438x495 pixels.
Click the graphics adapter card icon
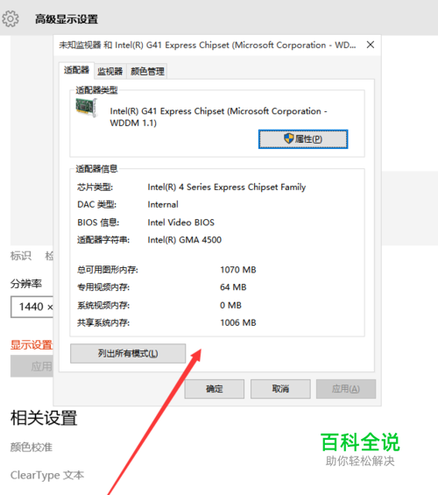(86, 108)
